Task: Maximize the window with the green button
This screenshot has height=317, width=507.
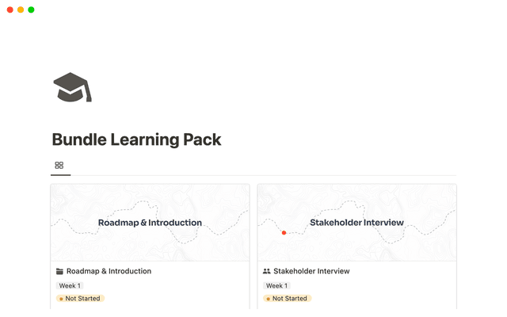Action: [31, 10]
